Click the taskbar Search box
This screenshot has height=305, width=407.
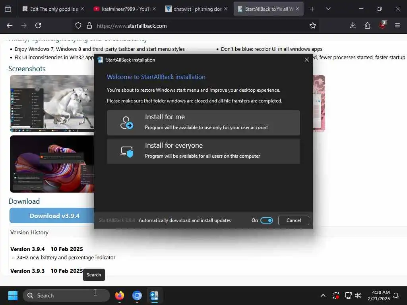pyautogui.click(x=66, y=295)
